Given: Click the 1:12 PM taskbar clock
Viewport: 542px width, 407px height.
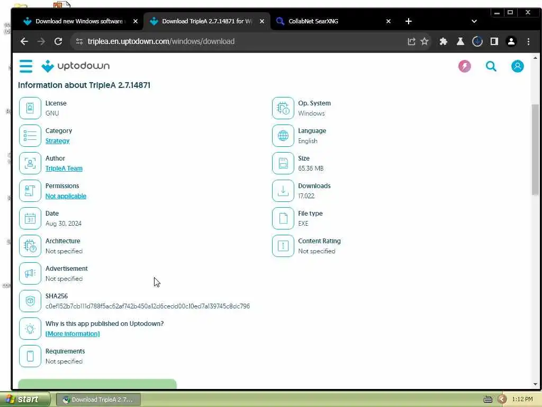Looking at the screenshot, I should click(522, 400).
